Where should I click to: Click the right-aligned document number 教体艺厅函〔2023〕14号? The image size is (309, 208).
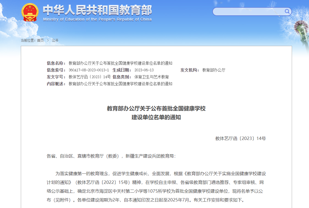click(240, 139)
